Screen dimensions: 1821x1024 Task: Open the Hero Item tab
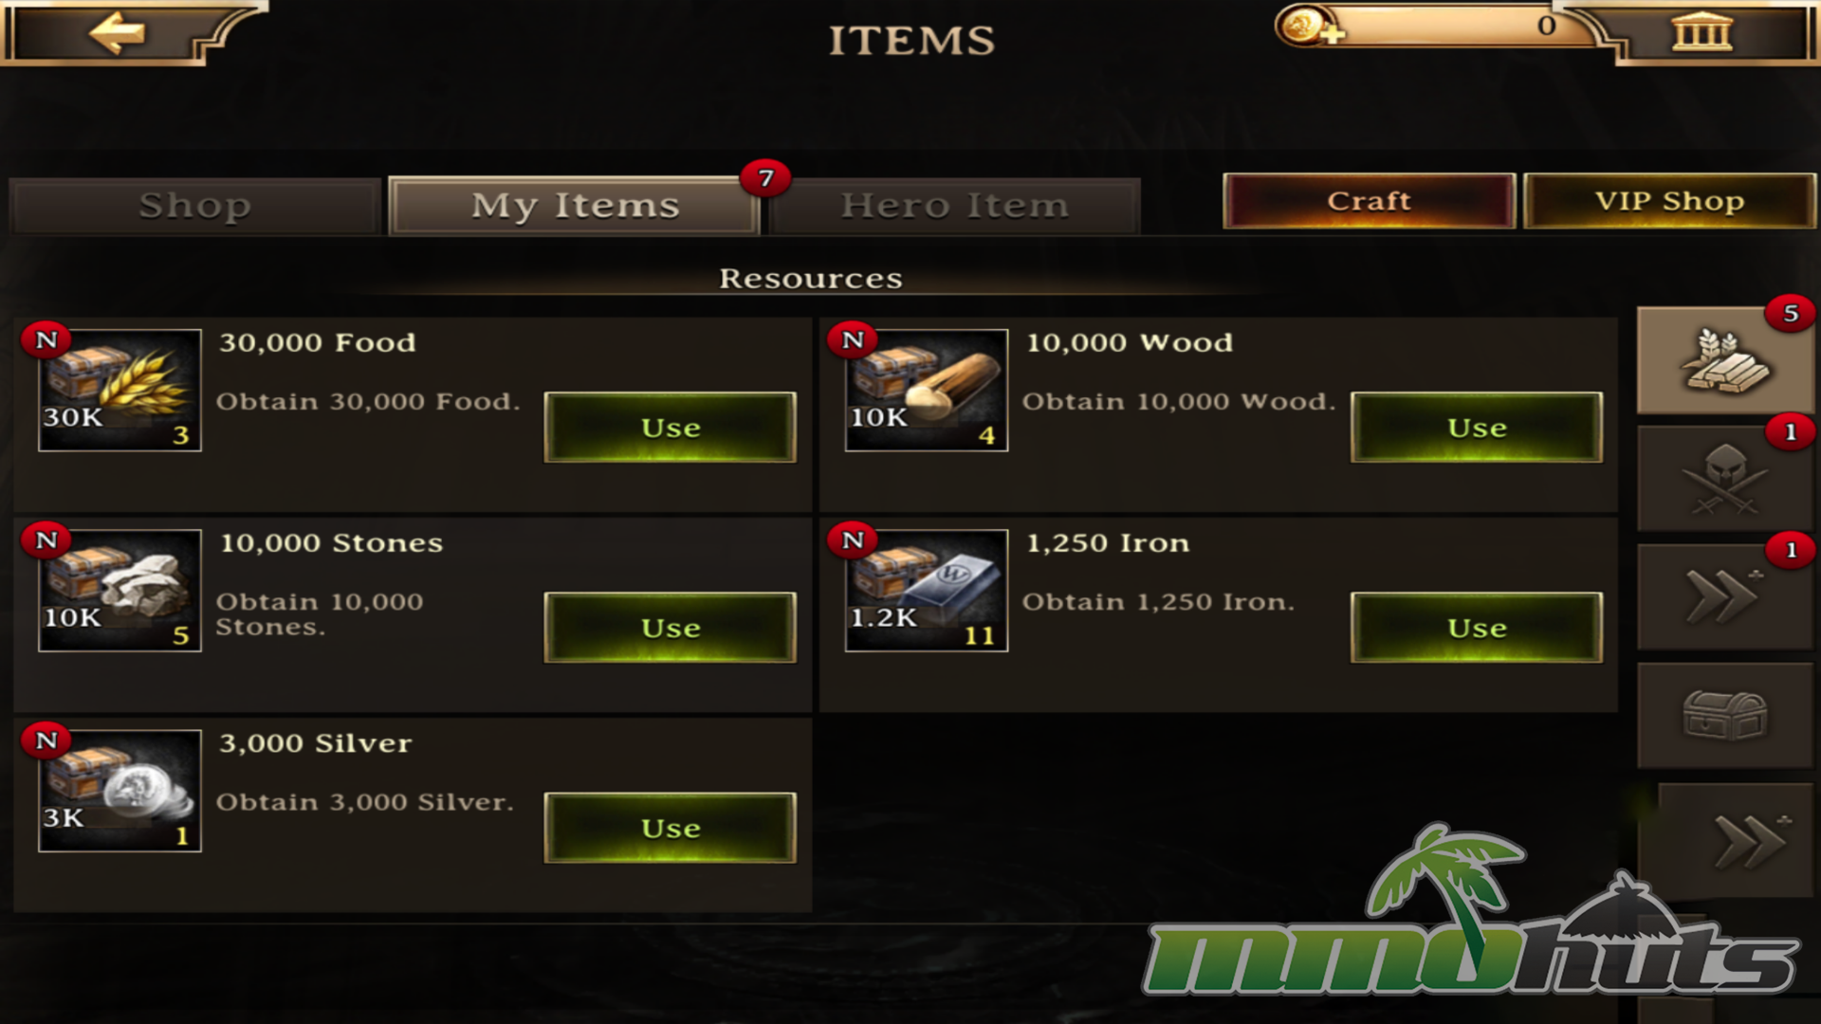coord(955,206)
